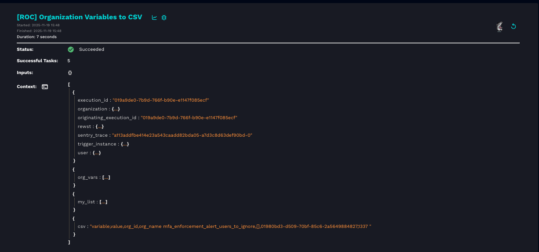539x252 pixels.
Task: Click the originating_execution_id value
Action: [189, 118]
